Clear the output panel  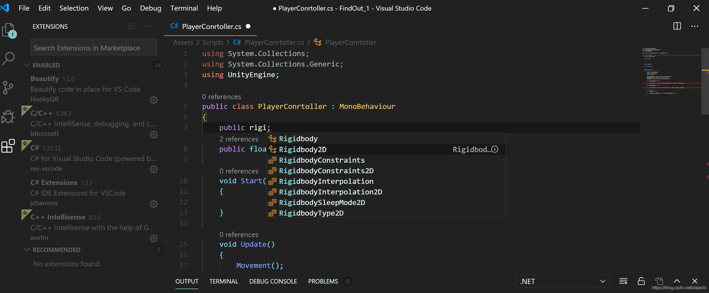tap(623, 281)
